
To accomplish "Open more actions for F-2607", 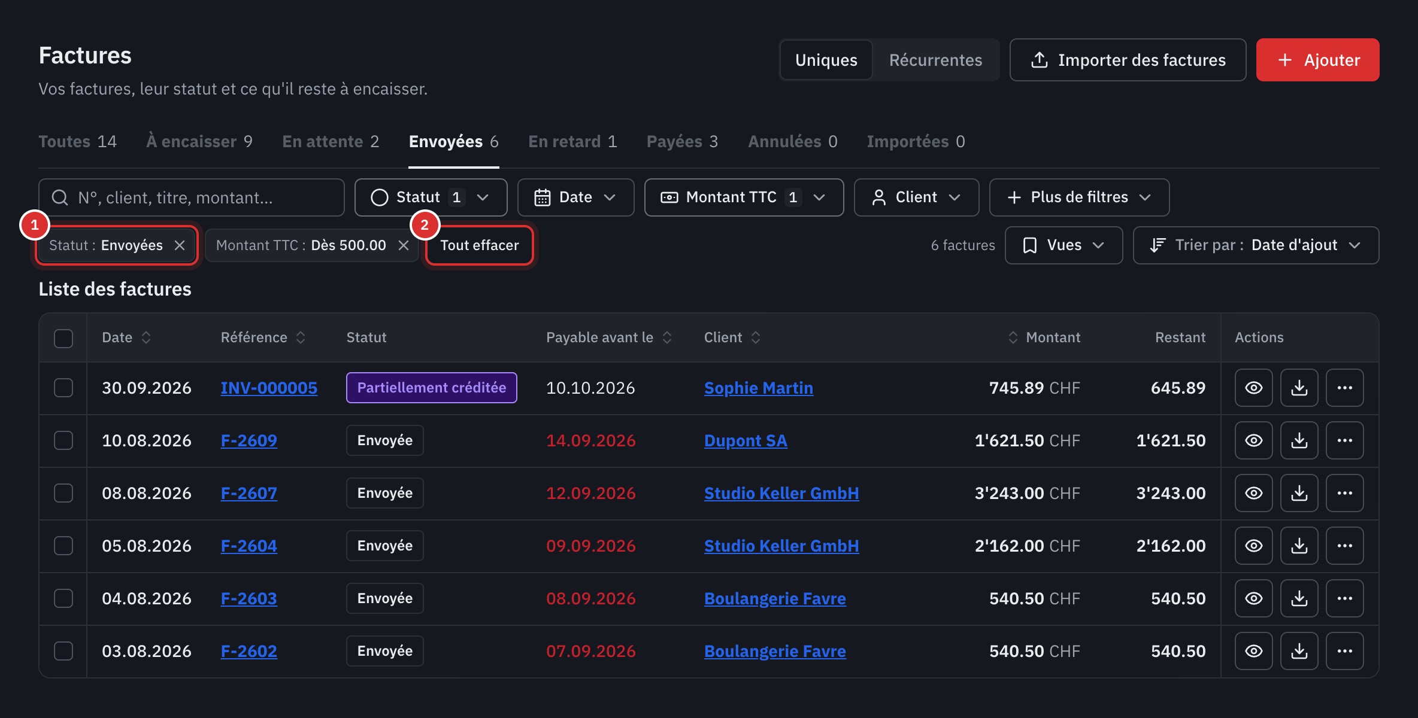I will point(1344,493).
